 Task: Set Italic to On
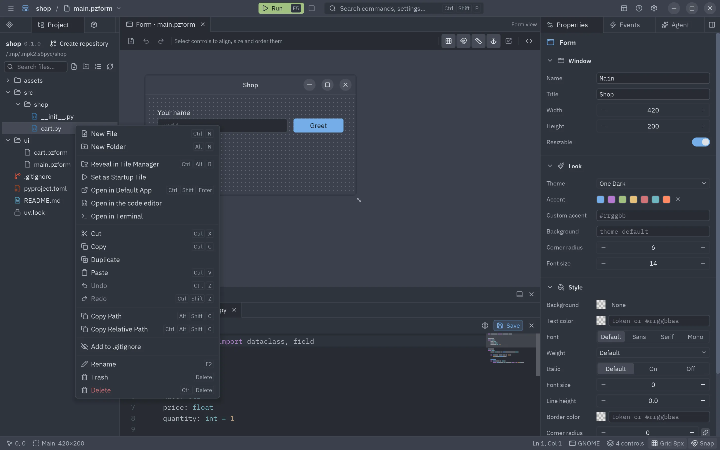click(x=653, y=369)
